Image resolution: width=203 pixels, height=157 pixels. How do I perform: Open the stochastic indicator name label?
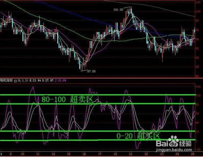[7, 80]
